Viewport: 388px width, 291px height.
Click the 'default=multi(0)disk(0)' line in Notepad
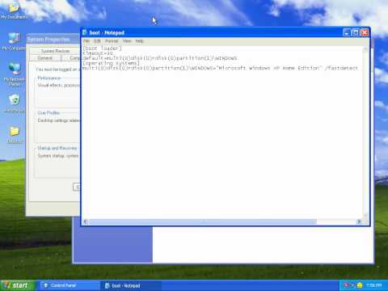click(160, 58)
